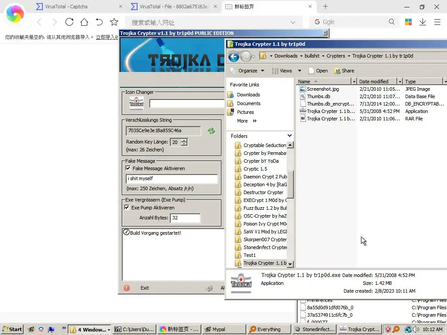Click the Trojka icon preview in Icon Changer

tap(137, 103)
